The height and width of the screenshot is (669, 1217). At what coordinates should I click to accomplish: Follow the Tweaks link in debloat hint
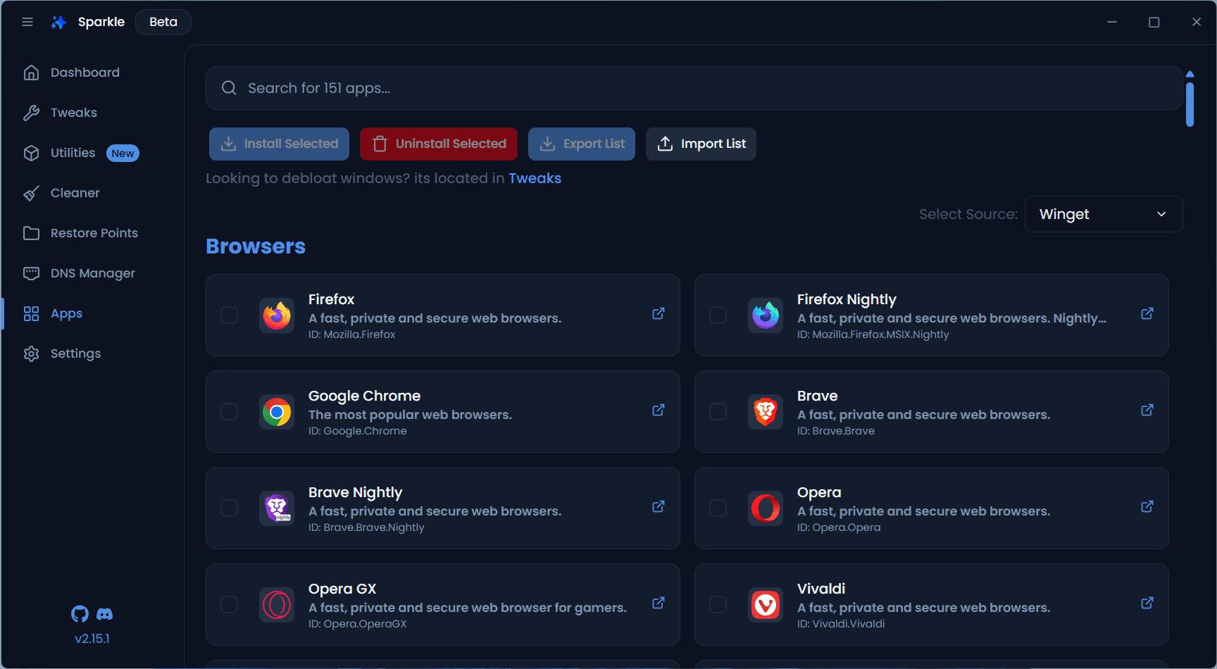click(535, 178)
